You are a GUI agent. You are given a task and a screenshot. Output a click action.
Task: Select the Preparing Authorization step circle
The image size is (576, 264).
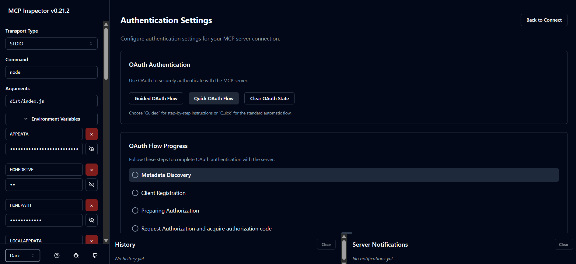click(x=135, y=210)
